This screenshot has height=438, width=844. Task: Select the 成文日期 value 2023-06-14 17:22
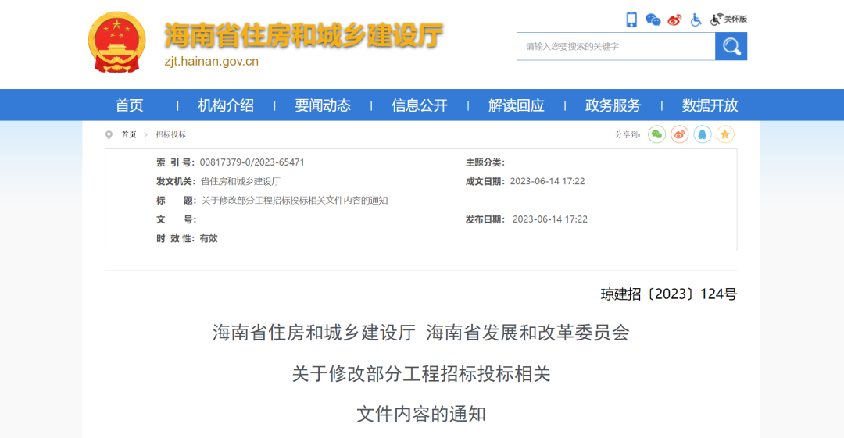(x=547, y=181)
